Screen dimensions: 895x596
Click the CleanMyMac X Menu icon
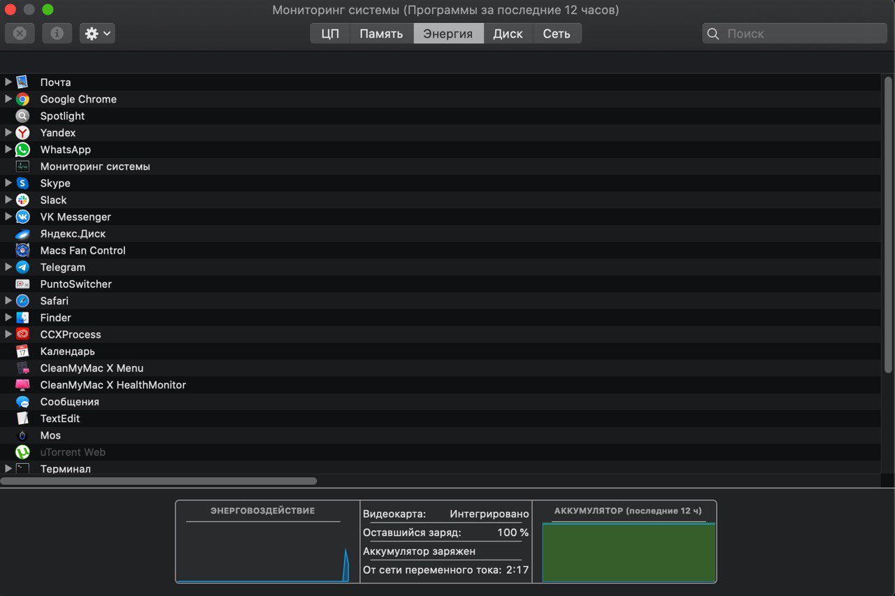coord(22,368)
